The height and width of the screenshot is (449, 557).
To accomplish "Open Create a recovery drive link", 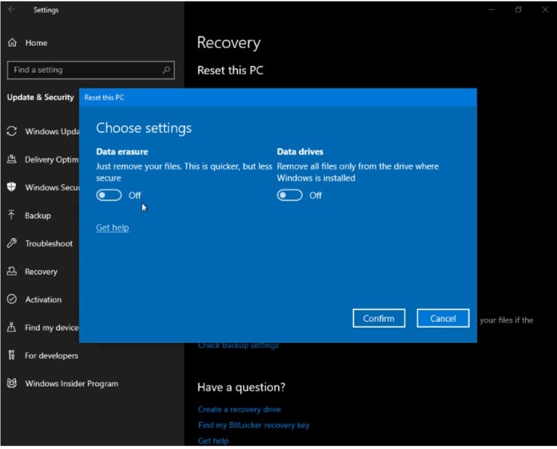I will coord(239,410).
